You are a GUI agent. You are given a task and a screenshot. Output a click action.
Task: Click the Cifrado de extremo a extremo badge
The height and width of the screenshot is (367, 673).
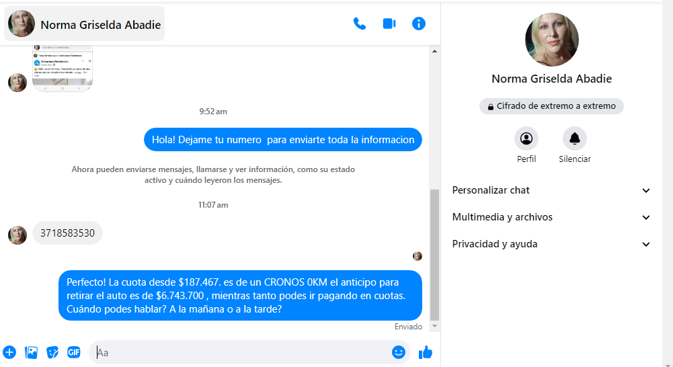click(x=551, y=106)
